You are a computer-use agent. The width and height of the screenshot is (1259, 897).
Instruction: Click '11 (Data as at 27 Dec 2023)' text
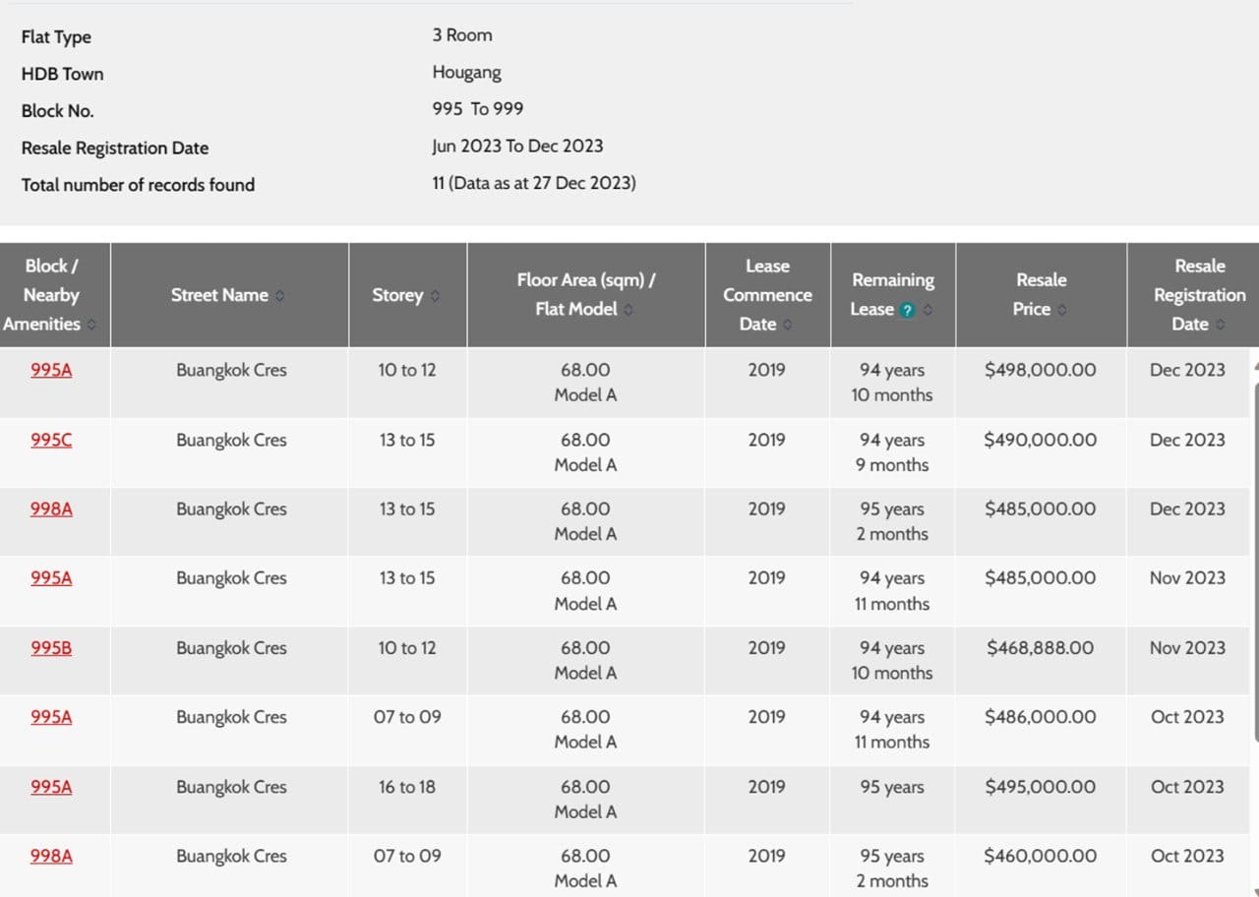(534, 183)
